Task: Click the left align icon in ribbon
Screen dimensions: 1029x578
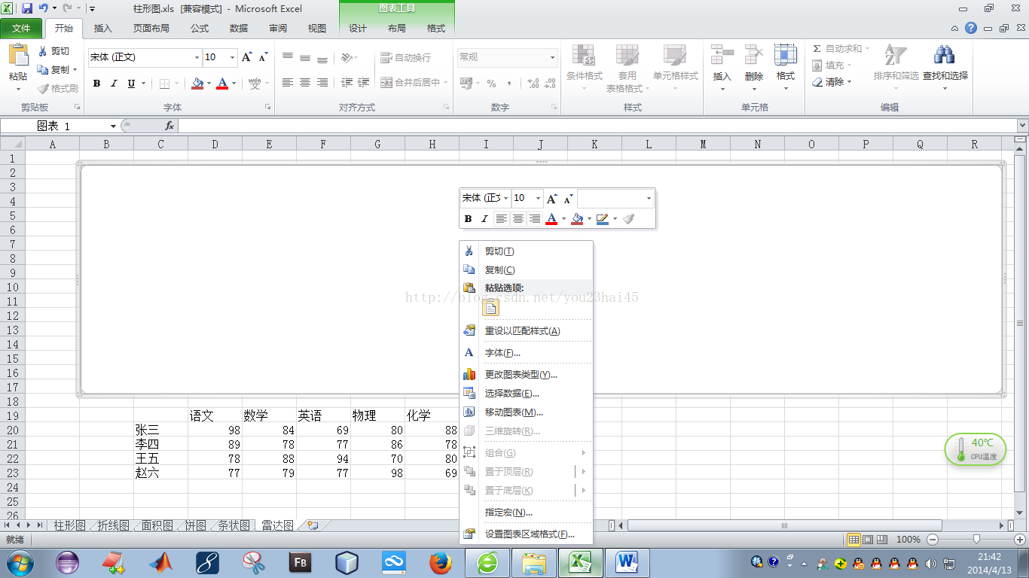Action: click(x=287, y=83)
